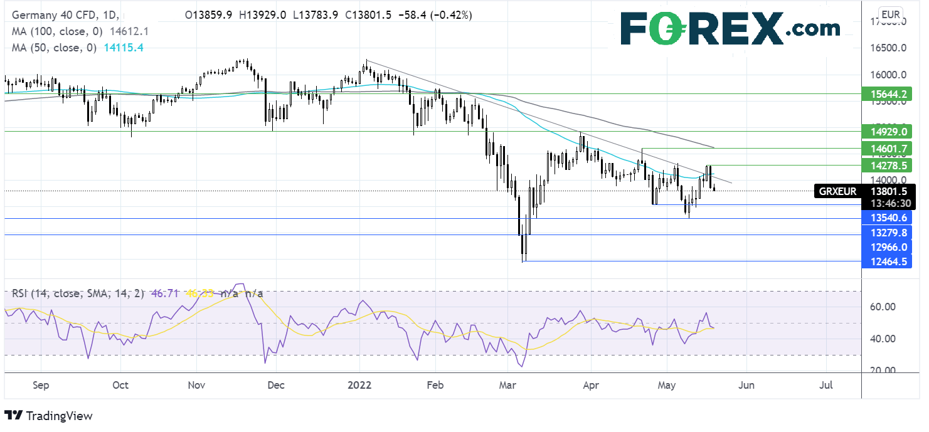Click the GRXEUR symbol price tag
The width and height of the screenshot is (929, 432).
pyautogui.click(x=837, y=192)
